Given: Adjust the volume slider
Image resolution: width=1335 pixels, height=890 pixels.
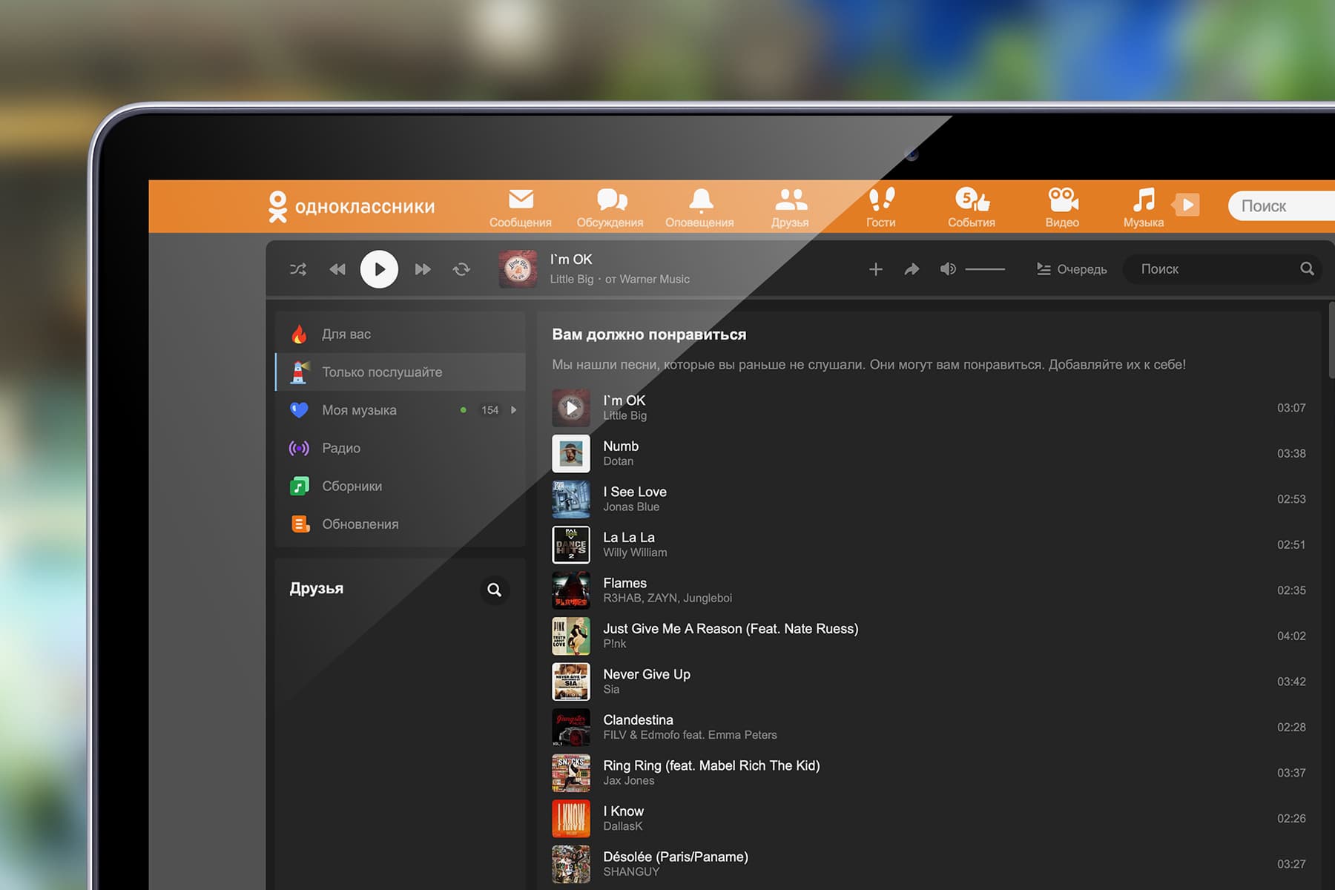Looking at the screenshot, I should [985, 269].
